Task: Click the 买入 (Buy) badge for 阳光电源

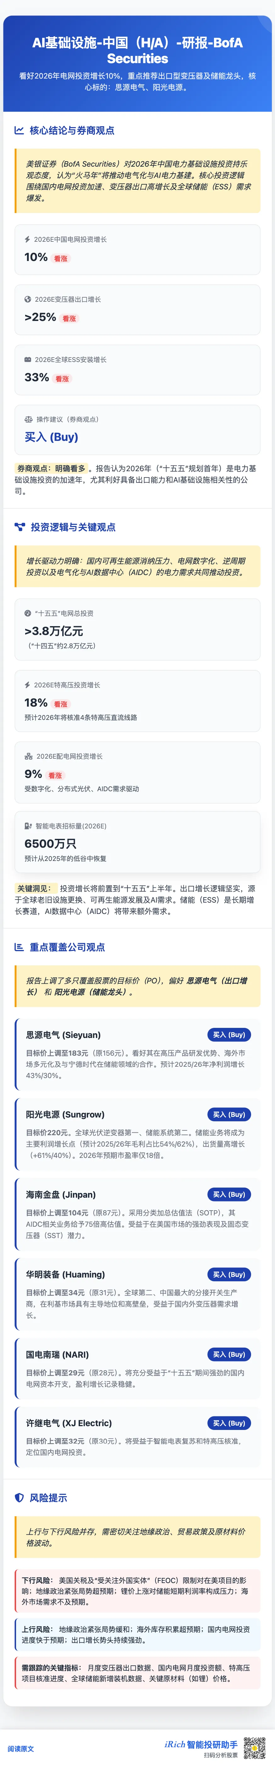Action: 228,1115
